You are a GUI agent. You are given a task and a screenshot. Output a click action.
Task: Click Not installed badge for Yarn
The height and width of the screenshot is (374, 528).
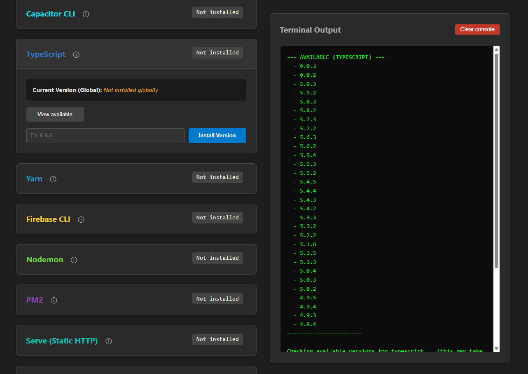coord(217,177)
